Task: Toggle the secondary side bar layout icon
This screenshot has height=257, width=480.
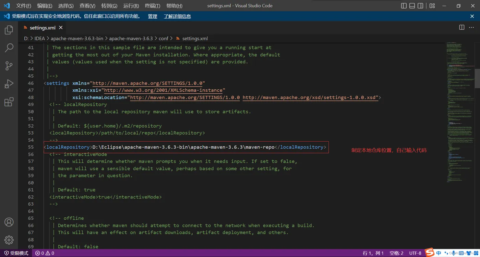Action: pyautogui.click(x=420, y=6)
